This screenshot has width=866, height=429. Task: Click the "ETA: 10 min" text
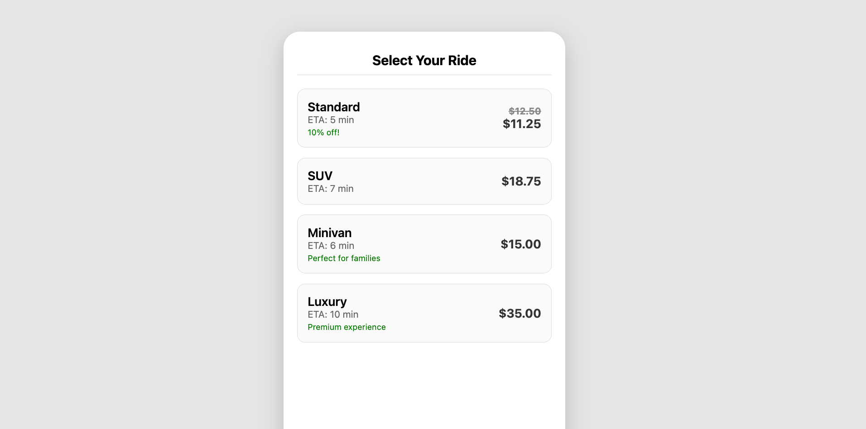333,315
